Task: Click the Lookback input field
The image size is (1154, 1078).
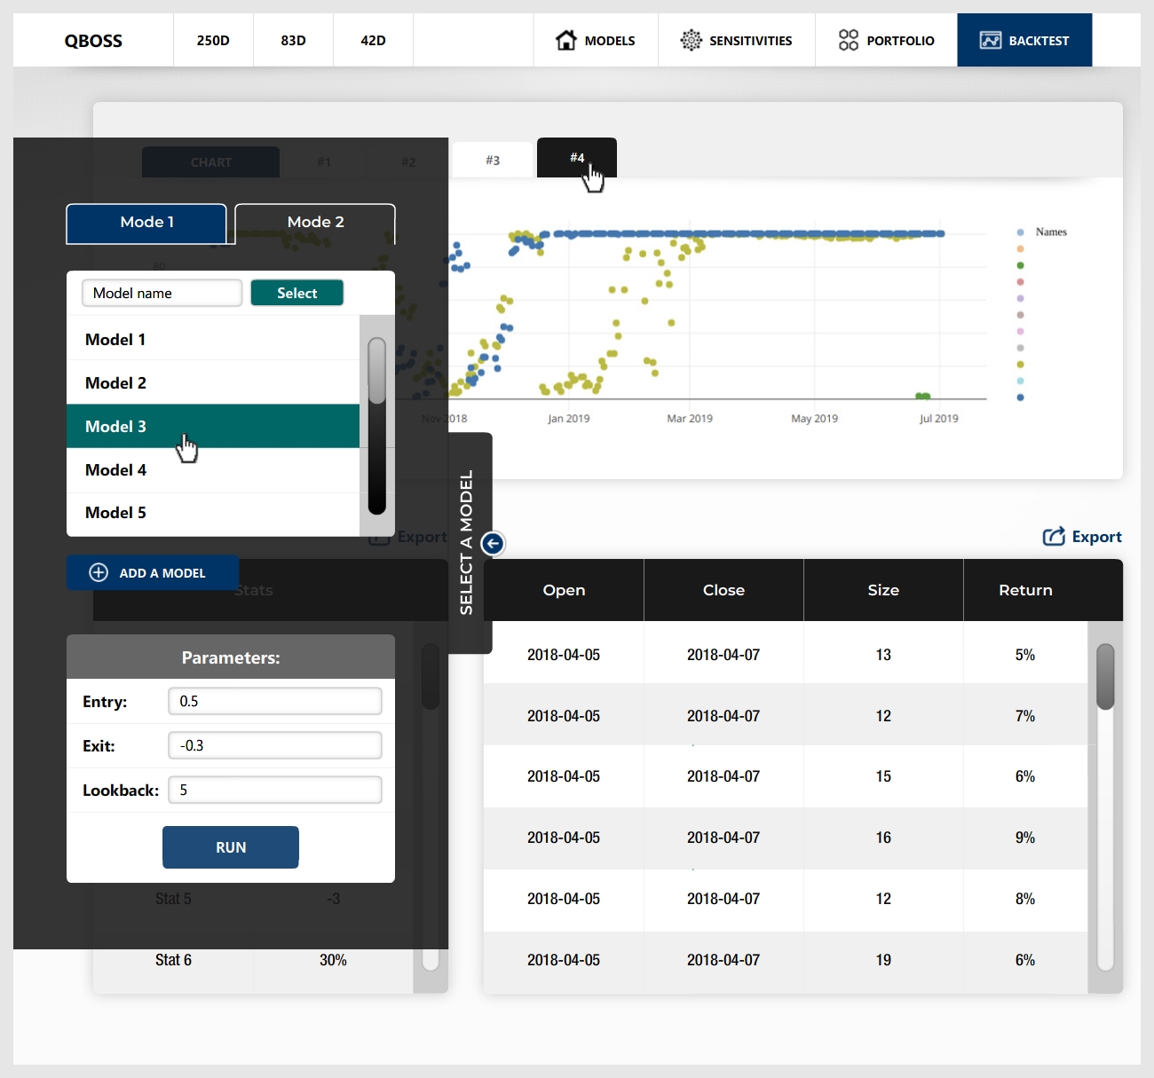Action: [x=275, y=790]
